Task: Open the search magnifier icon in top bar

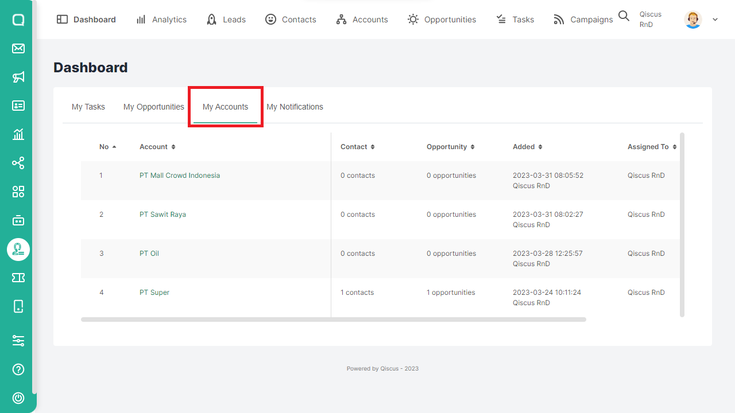Action: [x=624, y=17]
